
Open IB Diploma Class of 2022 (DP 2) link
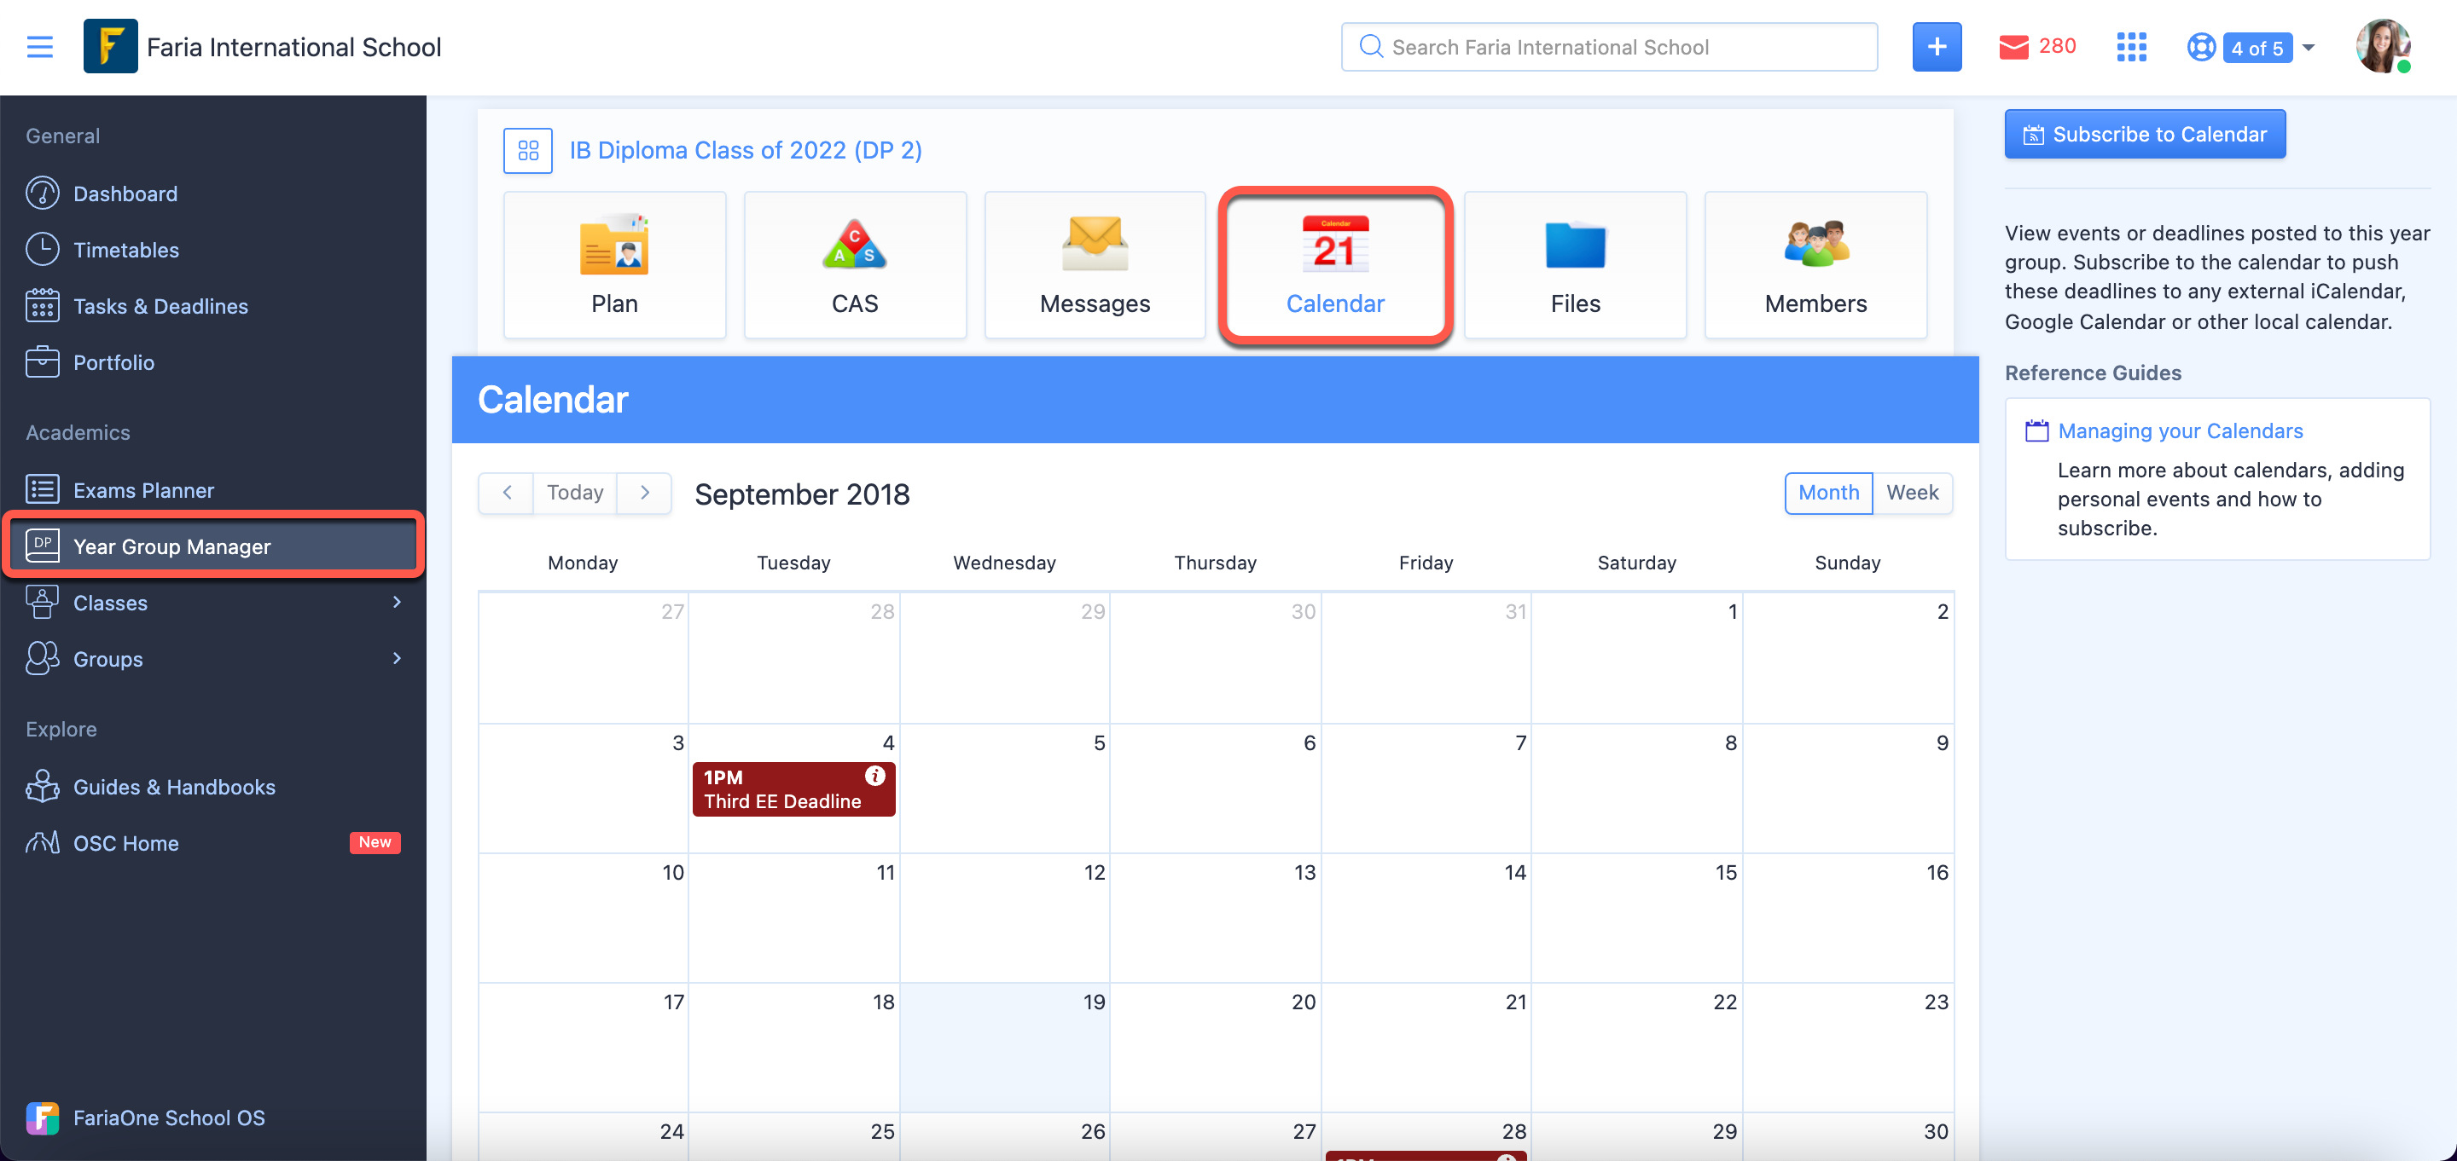click(x=745, y=151)
